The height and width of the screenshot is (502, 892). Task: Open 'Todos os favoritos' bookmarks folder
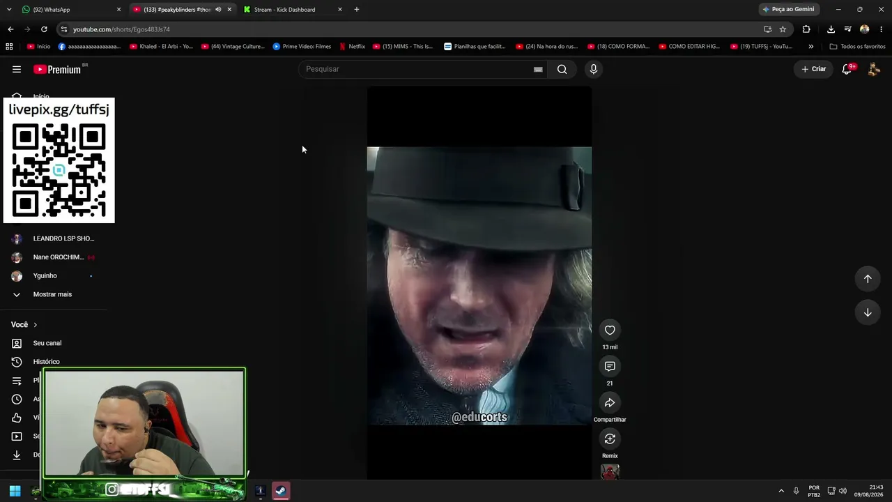click(857, 47)
